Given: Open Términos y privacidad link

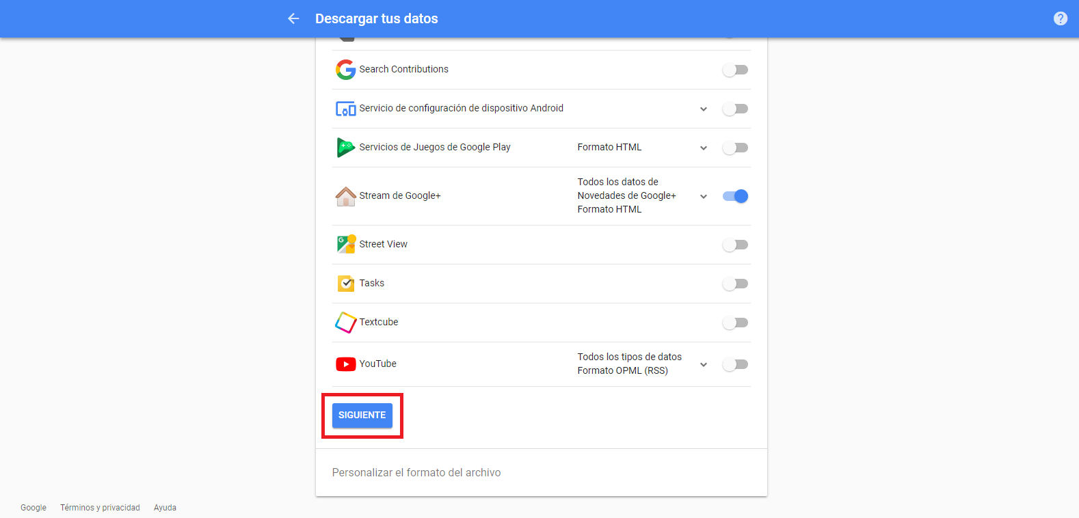Looking at the screenshot, I should (100, 508).
